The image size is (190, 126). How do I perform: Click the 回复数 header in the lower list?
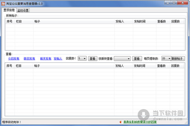(x=177, y=66)
